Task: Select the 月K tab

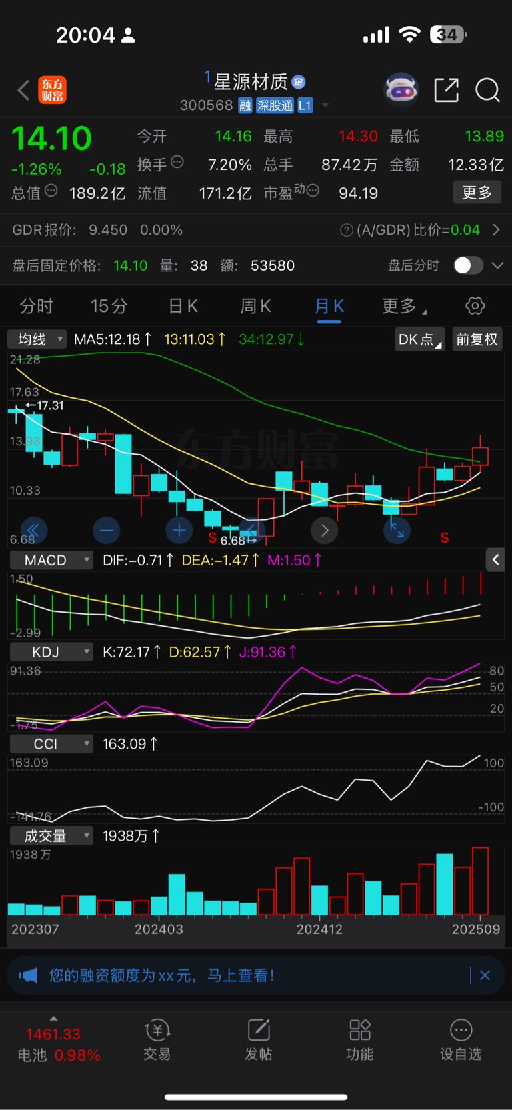Action: 329,306
